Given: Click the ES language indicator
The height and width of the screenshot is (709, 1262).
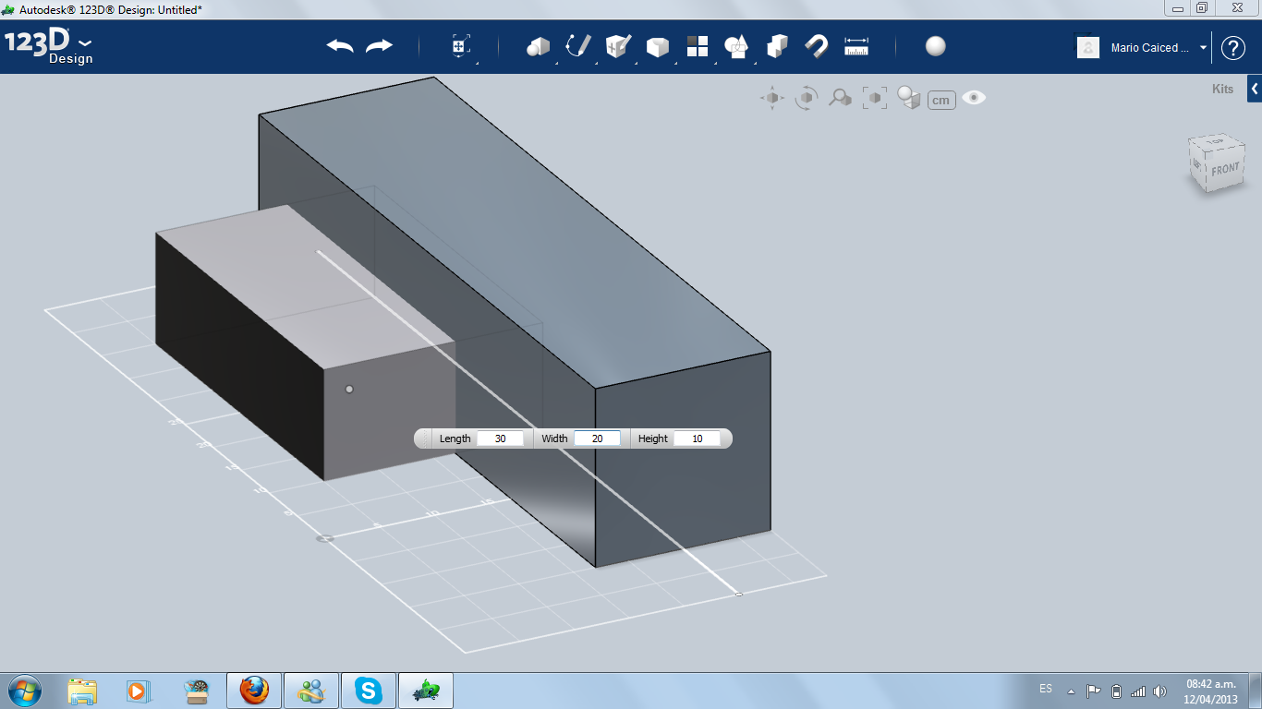Looking at the screenshot, I should (x=1046, y=689).
